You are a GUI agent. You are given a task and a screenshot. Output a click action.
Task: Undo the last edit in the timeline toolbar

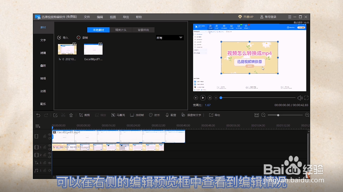(38, 115)
